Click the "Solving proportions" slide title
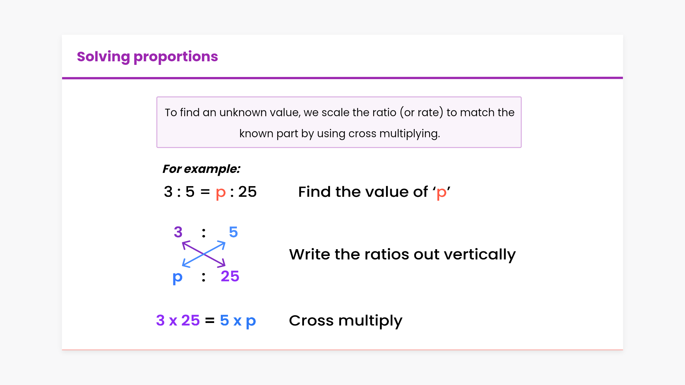685x385 pixels. 147,57
